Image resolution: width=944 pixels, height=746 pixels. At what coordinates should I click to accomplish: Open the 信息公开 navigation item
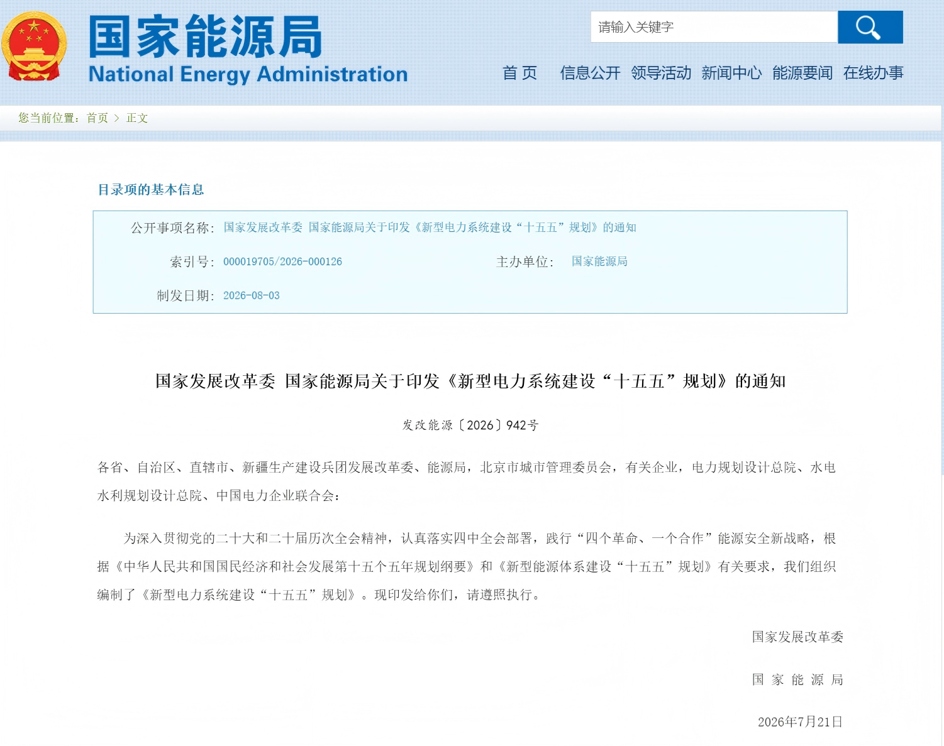(590, 73)
